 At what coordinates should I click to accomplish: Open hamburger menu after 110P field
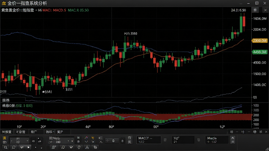199,140
